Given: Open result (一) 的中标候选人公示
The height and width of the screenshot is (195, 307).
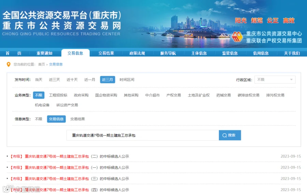Looking at the screenshot, I should click(x=77, y=167).
